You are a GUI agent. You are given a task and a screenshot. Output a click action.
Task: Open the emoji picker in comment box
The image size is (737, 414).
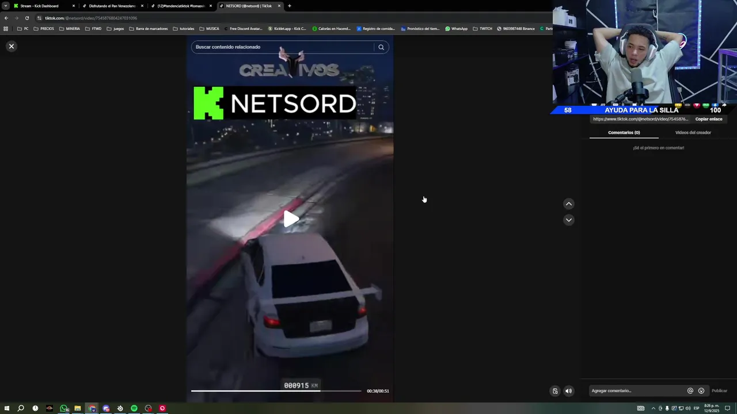point(701,390)
